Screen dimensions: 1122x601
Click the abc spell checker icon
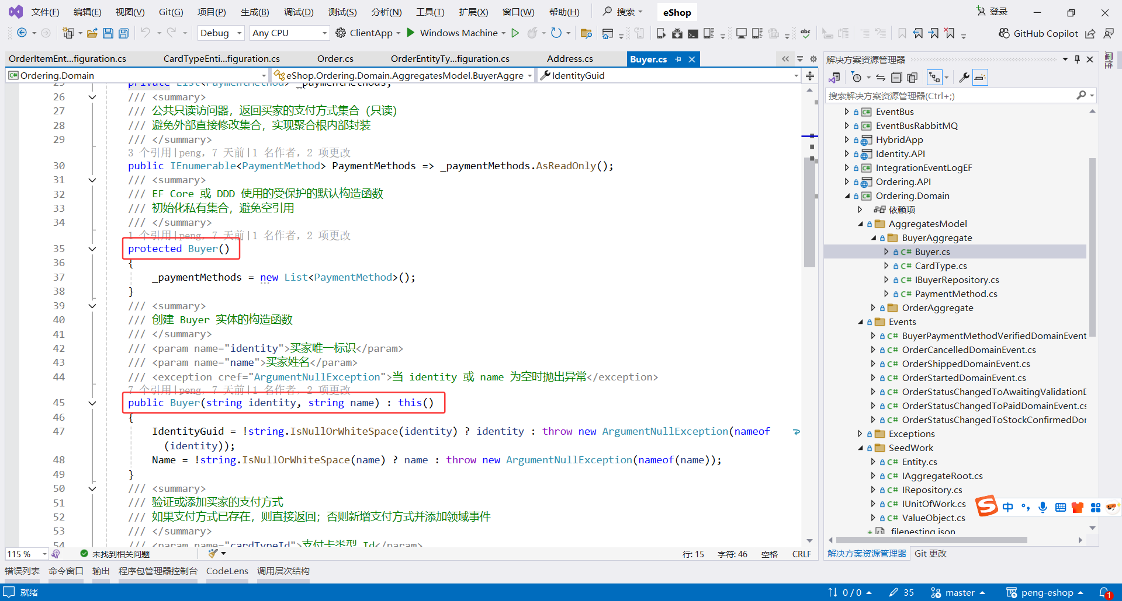coord(805,33)
